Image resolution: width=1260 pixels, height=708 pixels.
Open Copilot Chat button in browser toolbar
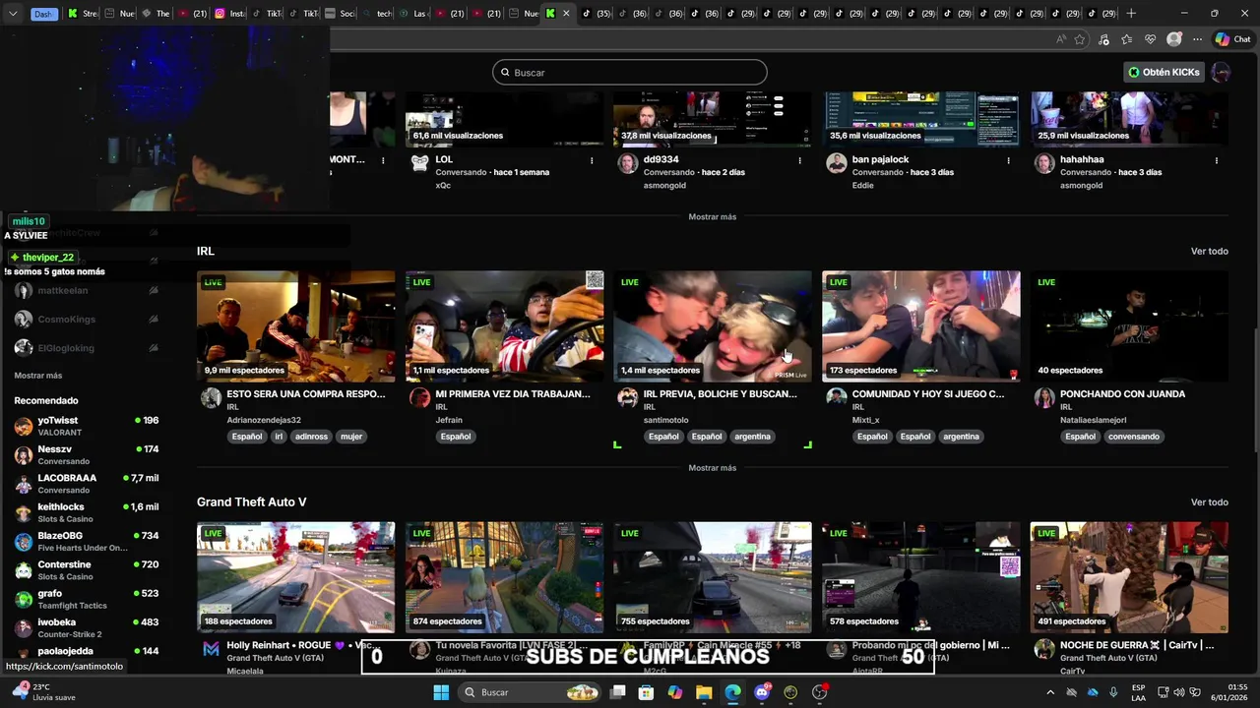(1232, 39)
